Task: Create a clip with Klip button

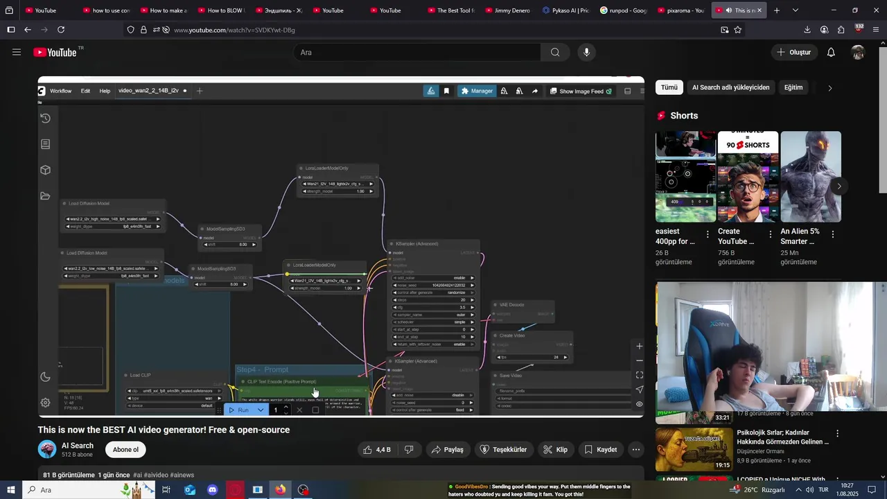Action: [556, 450]
